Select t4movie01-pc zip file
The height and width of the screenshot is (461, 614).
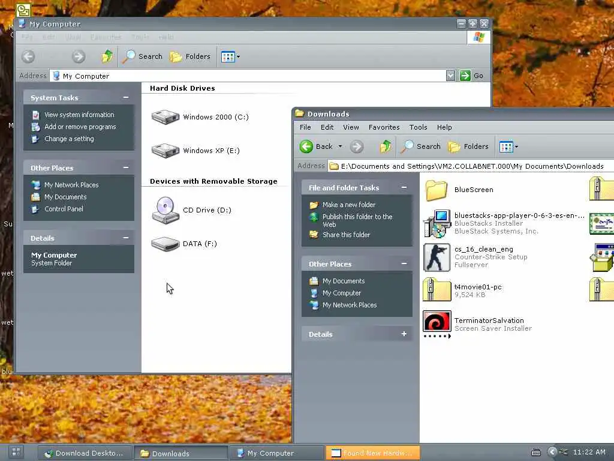(x=462, y=290)
